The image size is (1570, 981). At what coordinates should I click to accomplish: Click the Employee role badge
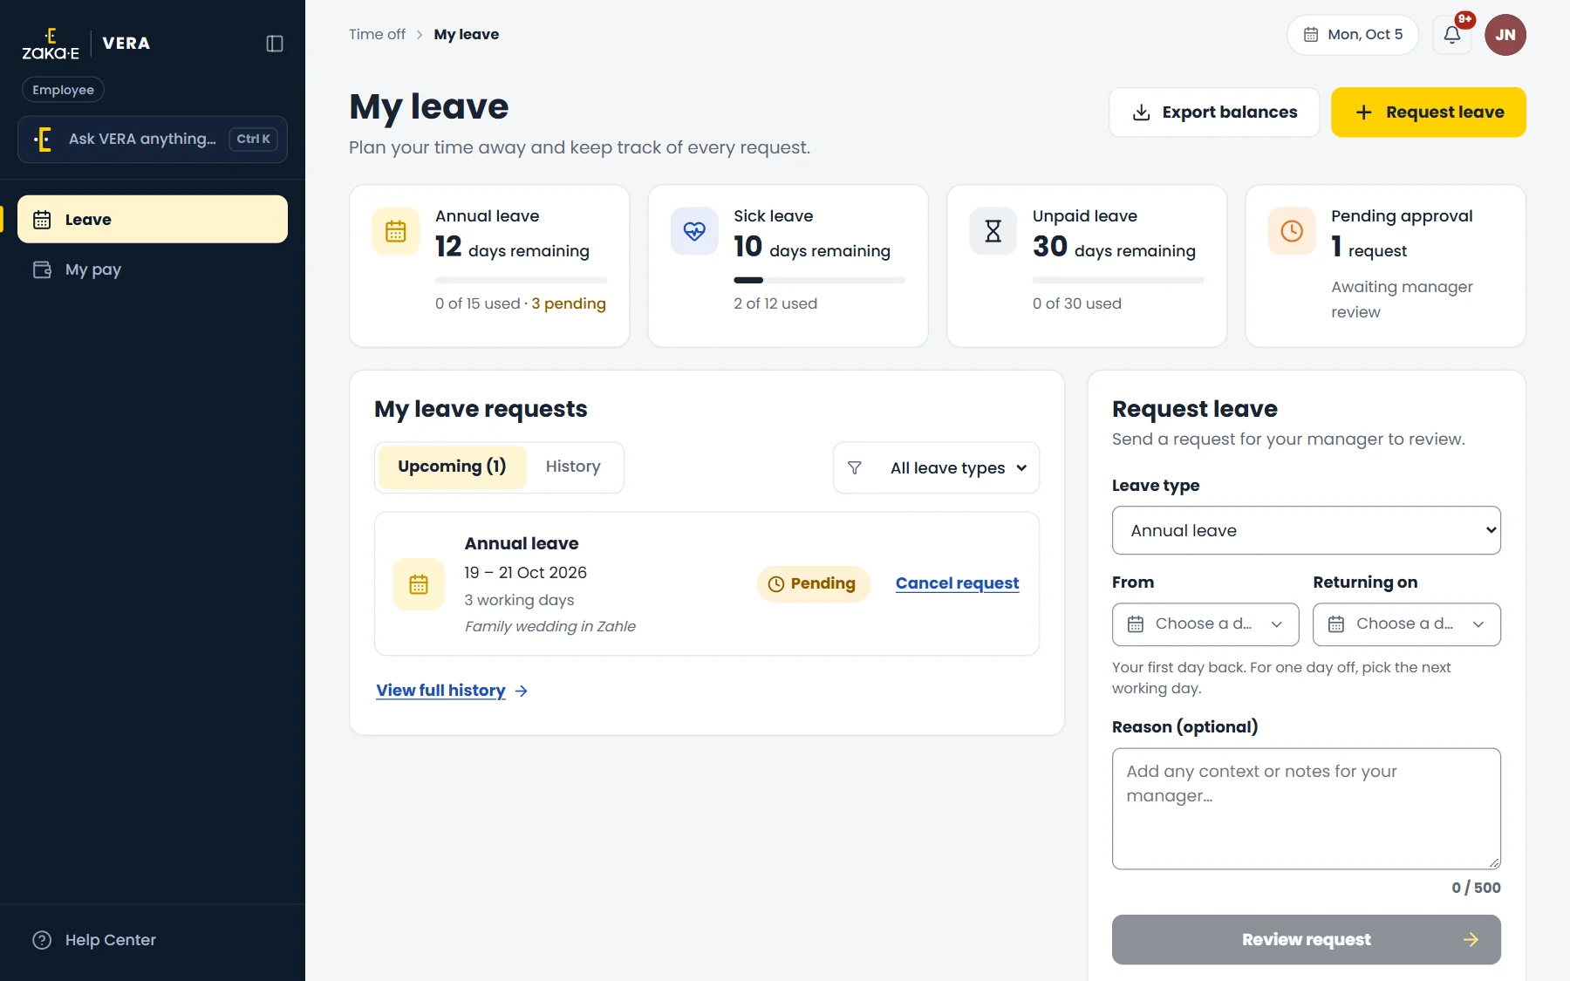pos(63,90)
